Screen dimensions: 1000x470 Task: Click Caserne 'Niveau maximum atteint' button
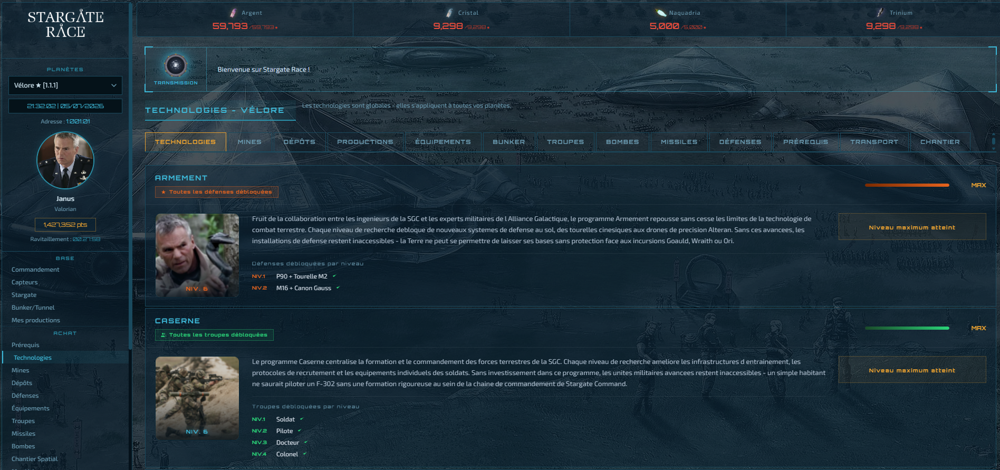coord(912,370)
